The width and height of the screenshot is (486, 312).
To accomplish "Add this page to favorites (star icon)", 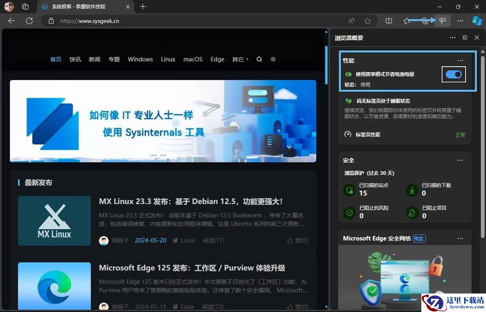I will 367,21.
